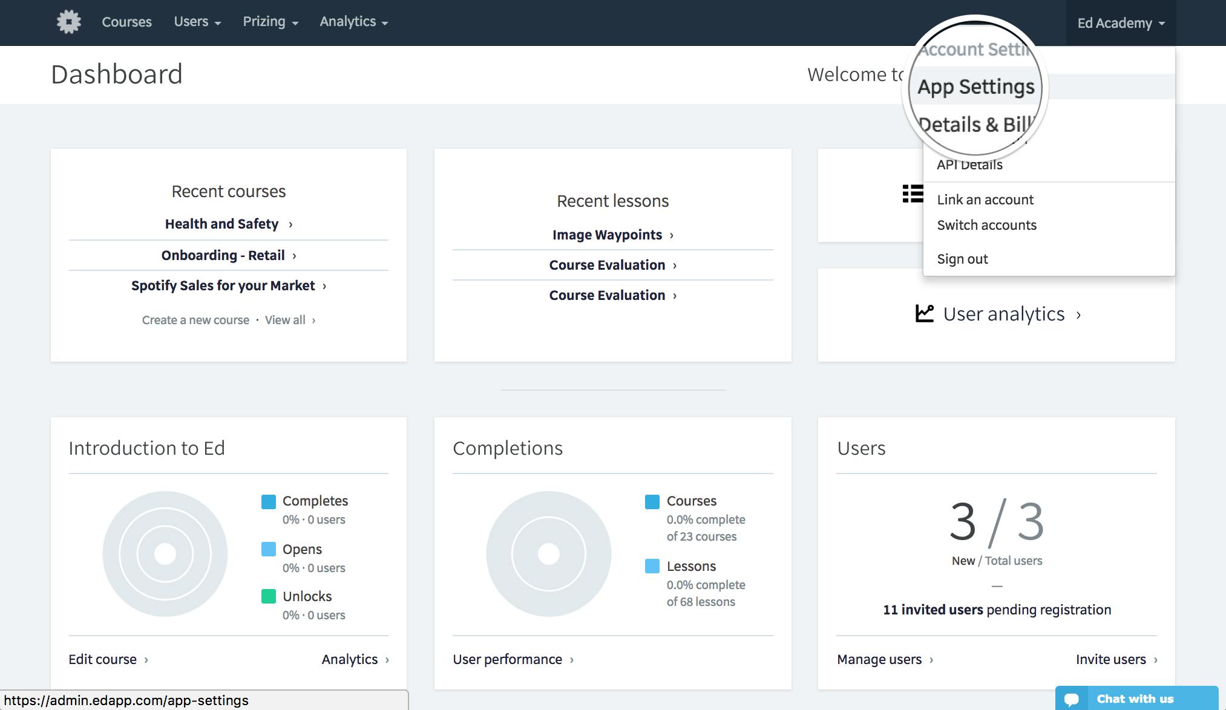Click the Ed Academy account dropdown icon
The height and width of the screenshot is (710, 1226).
(1162, 23)
